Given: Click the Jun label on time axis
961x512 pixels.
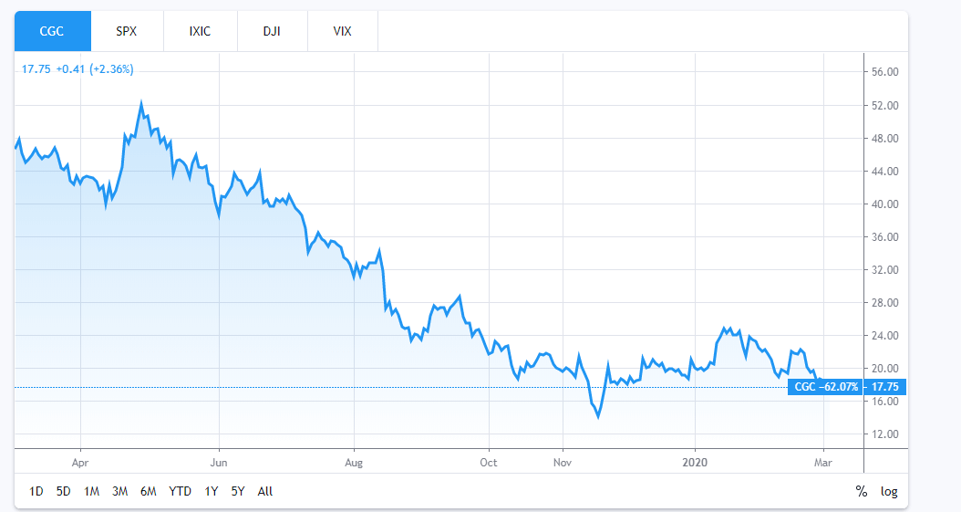Looking at the screenshot, I should point(219,463).
